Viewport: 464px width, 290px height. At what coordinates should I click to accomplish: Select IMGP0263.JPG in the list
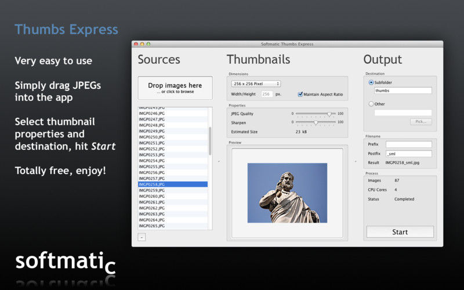pyautogui.click(x=173, y=214)
